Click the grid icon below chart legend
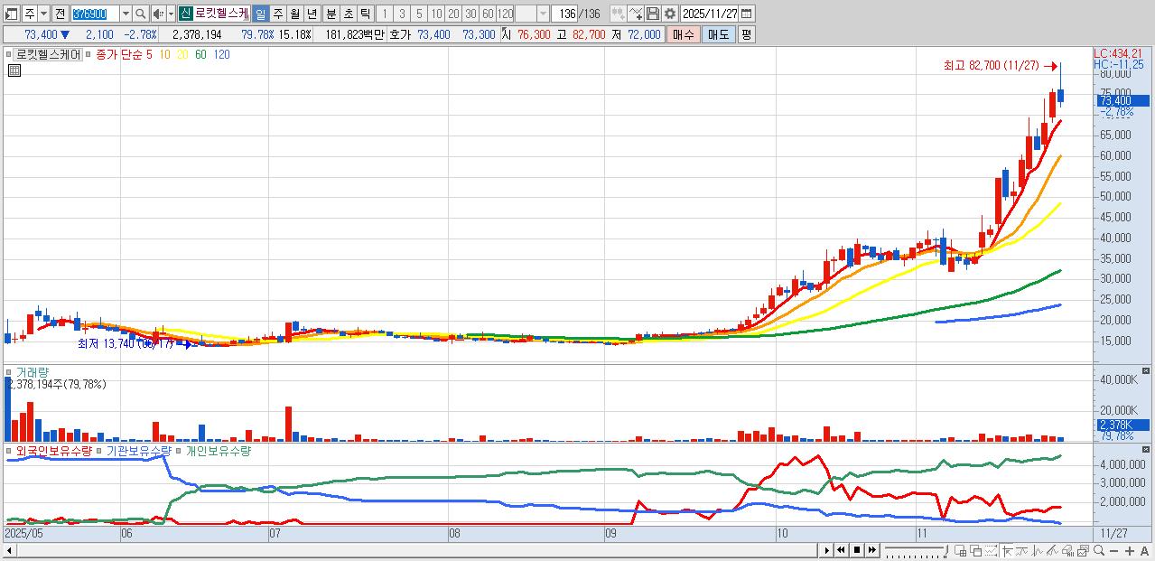 [x=14, y=70]
